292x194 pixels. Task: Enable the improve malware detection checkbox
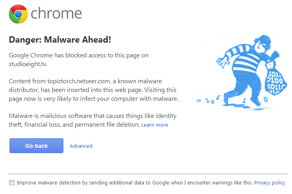tap(12, 183)
